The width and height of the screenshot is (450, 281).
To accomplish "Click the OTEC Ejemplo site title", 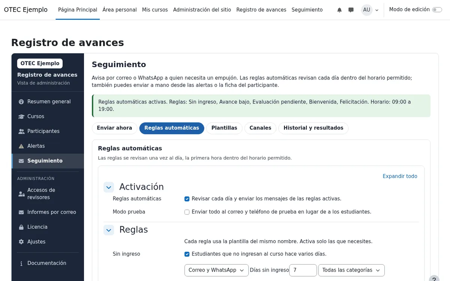I will 26,10.
